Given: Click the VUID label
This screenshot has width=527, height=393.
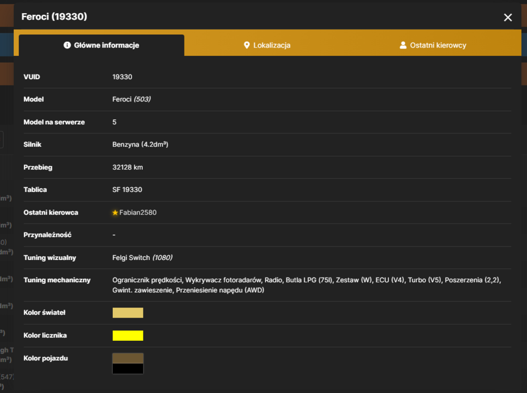Looking at the screenshot, I should coord(32,76).
